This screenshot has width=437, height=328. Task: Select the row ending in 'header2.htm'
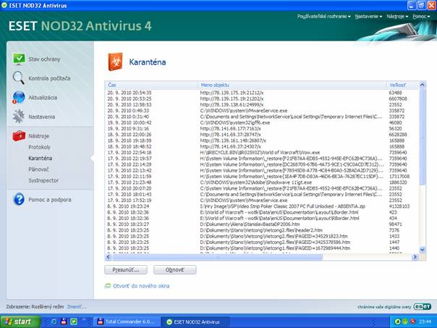click(x=261, y=230)
